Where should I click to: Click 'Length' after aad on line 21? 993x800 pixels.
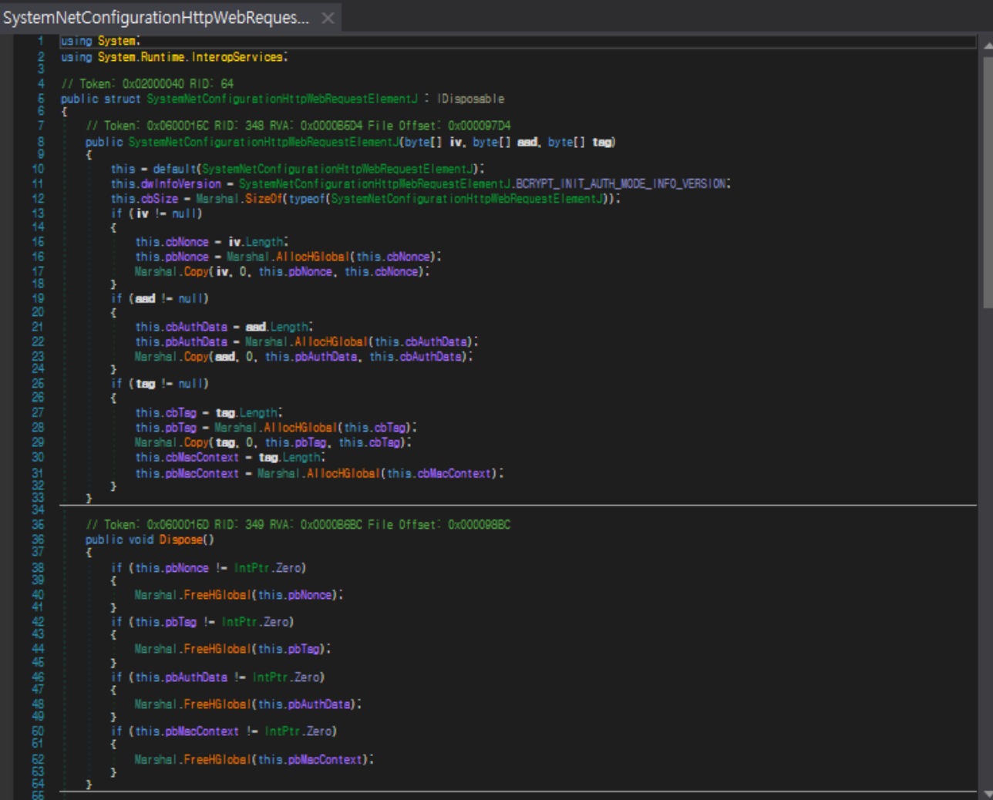290,327
